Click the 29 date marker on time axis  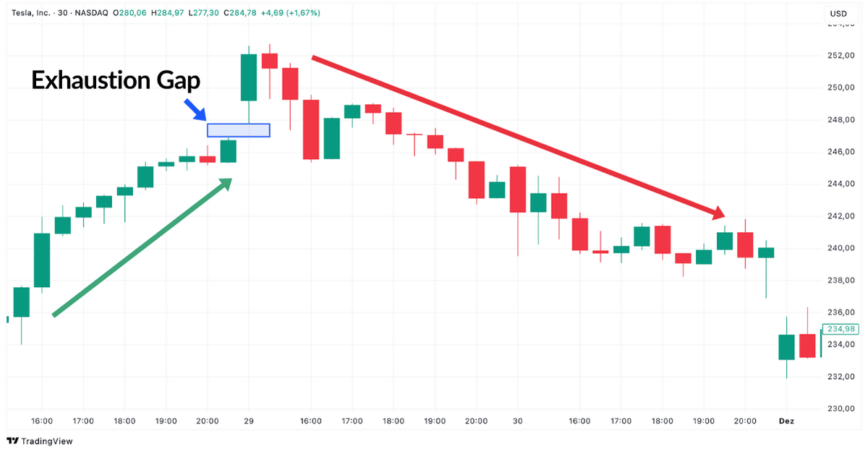(249, 421)
